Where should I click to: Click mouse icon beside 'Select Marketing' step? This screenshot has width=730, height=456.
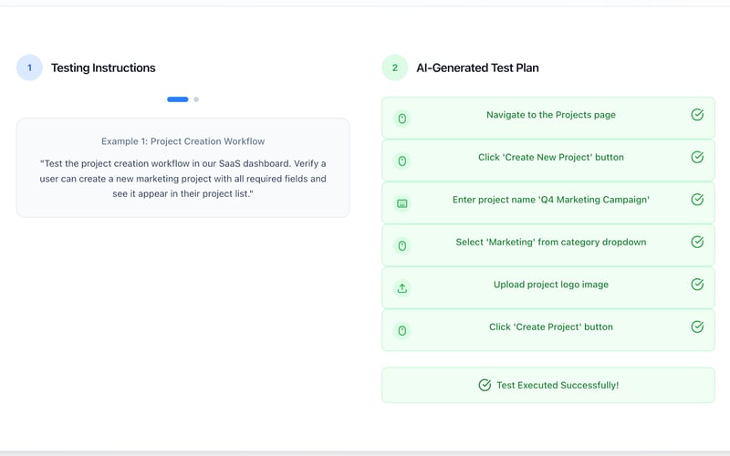[x=402, y=246]
